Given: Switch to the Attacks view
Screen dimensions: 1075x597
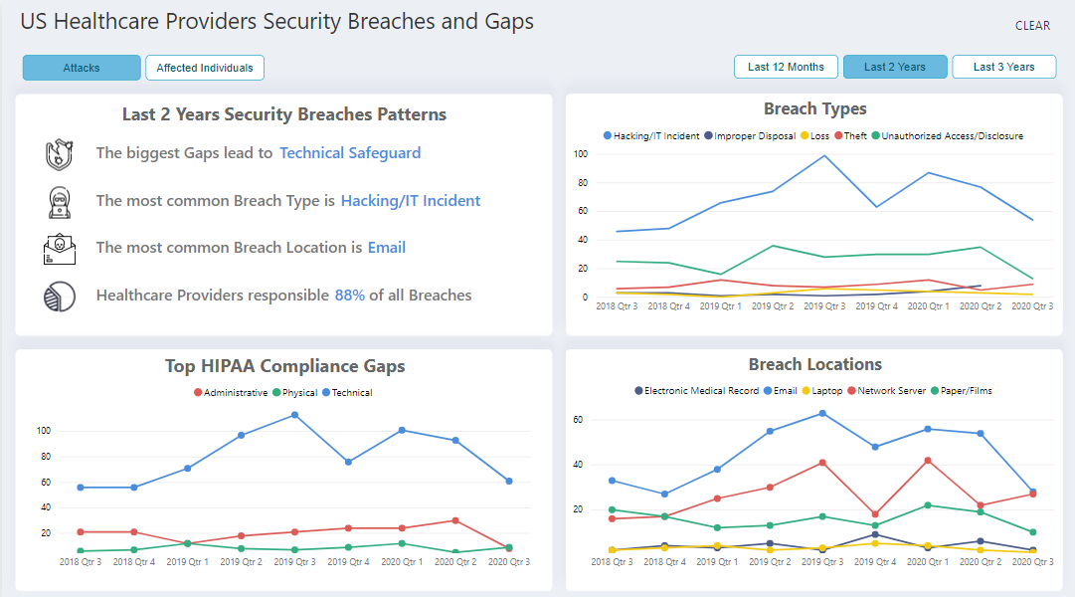Looking at the screenshot, I should [82, 68].
